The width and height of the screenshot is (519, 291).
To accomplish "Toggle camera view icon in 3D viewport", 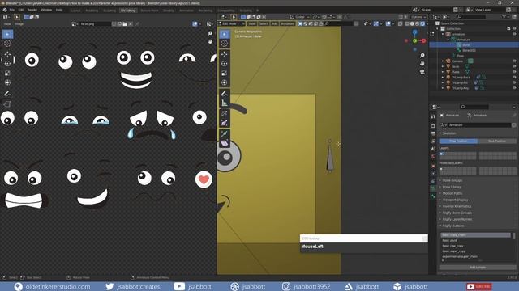I will click(x=422, y=72).
